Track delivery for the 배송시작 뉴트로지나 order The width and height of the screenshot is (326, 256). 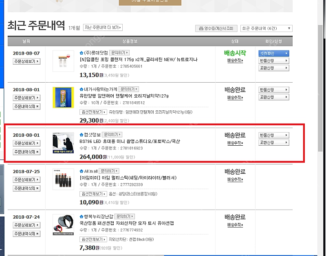coord(235,60)
